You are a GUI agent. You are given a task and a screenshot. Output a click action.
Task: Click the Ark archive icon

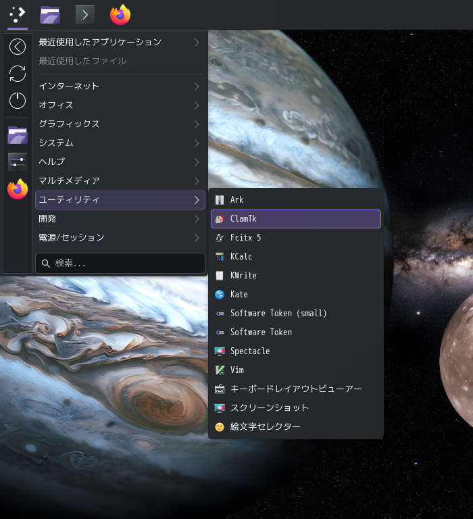click(x=220, y=200)
